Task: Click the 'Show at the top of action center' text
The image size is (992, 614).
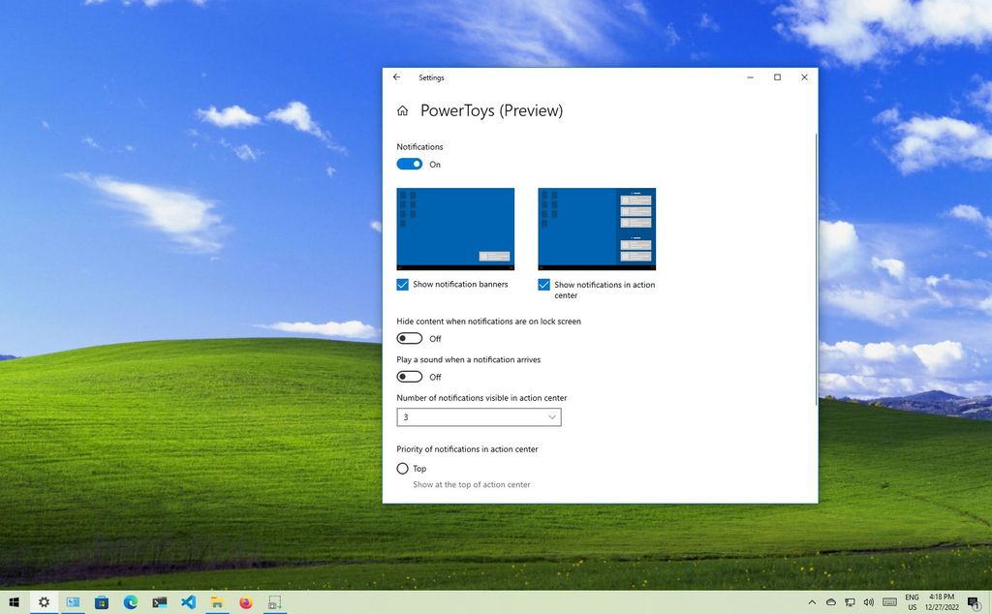Action: [472, 484]
